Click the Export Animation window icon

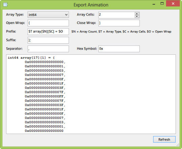coord(5,5)
